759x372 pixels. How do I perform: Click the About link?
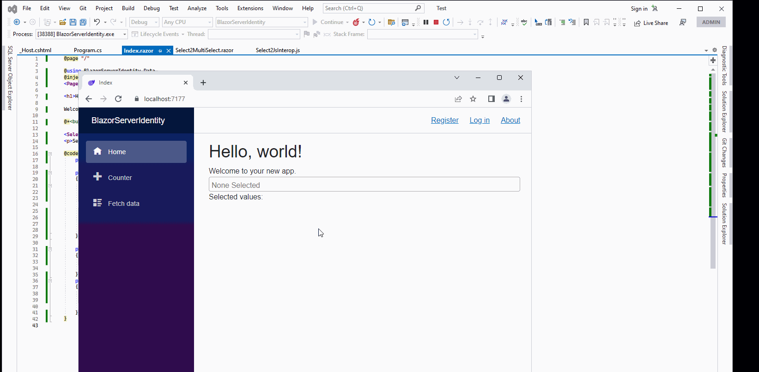tap(510, 120)
